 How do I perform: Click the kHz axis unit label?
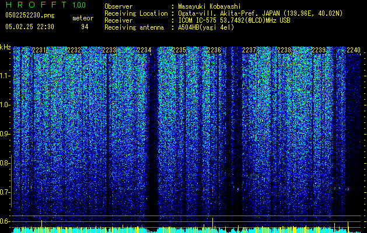point(5,47)
